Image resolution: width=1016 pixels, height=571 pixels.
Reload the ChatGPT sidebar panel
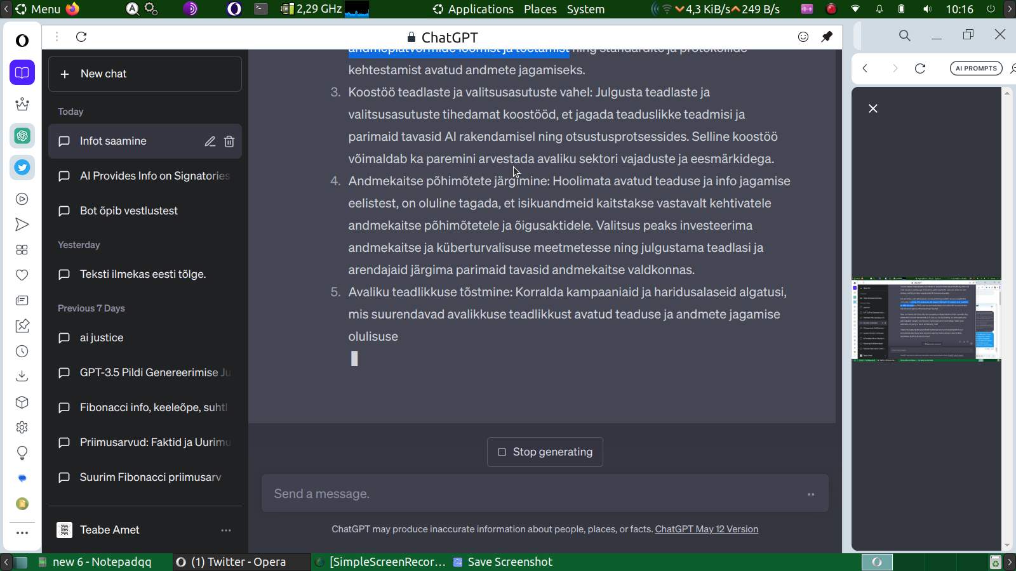point(81,37)
